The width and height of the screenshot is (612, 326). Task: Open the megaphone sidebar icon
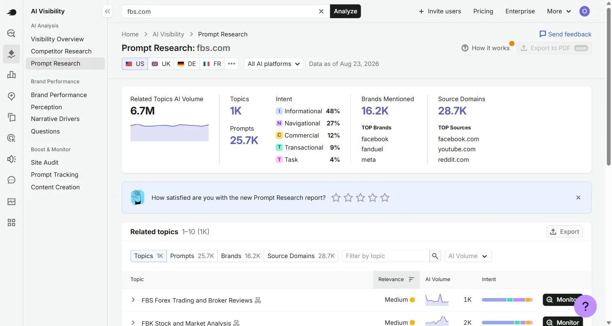[11, 159]
